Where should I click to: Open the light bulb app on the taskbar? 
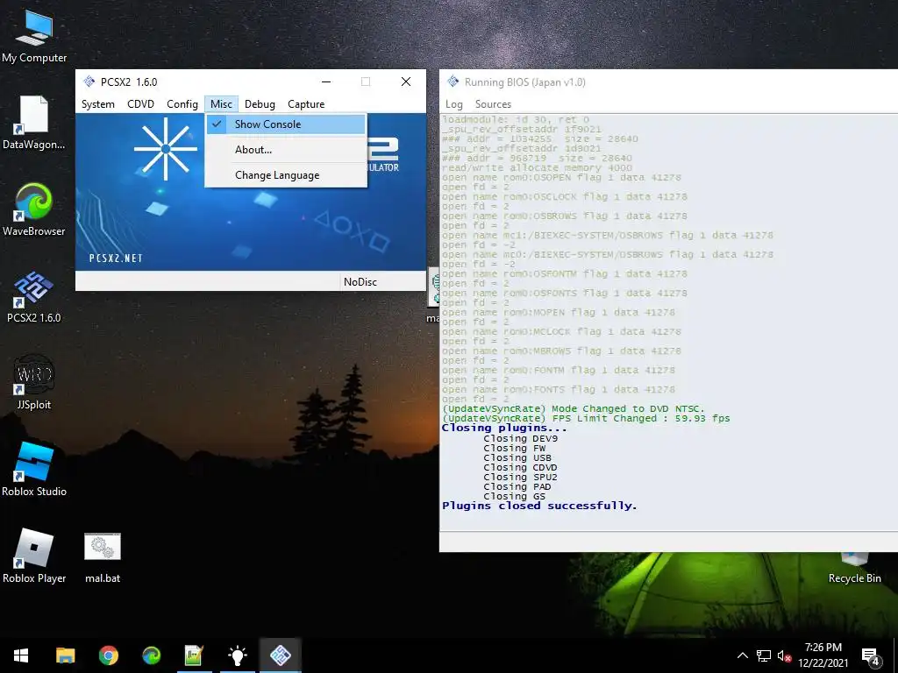pos(237,655)
